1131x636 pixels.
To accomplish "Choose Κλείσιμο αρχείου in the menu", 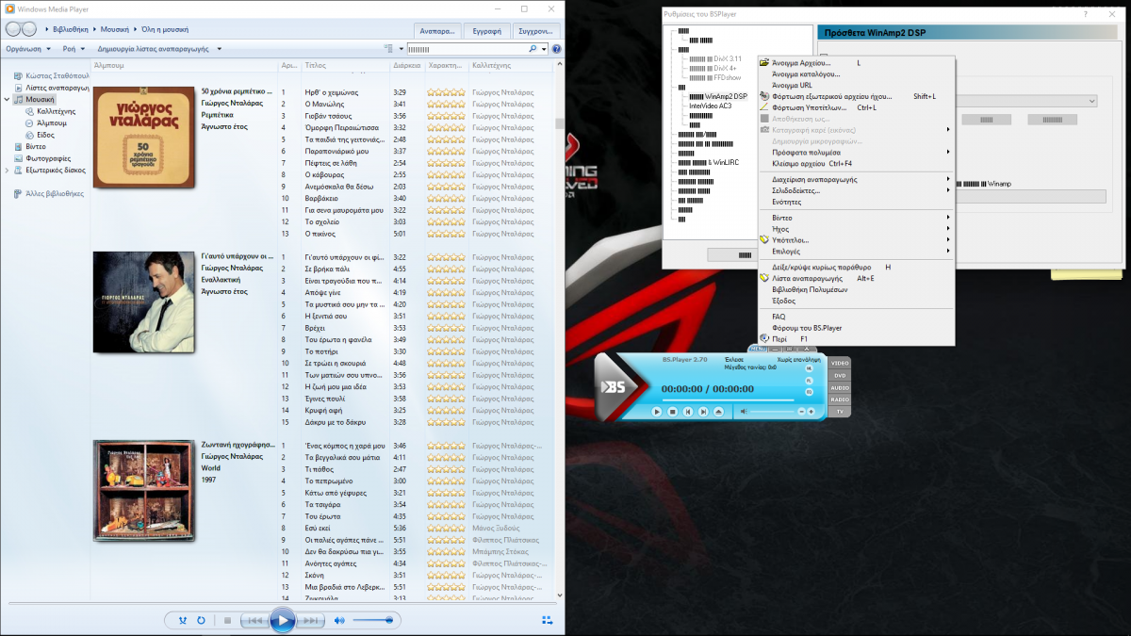I will pos(858,163).
